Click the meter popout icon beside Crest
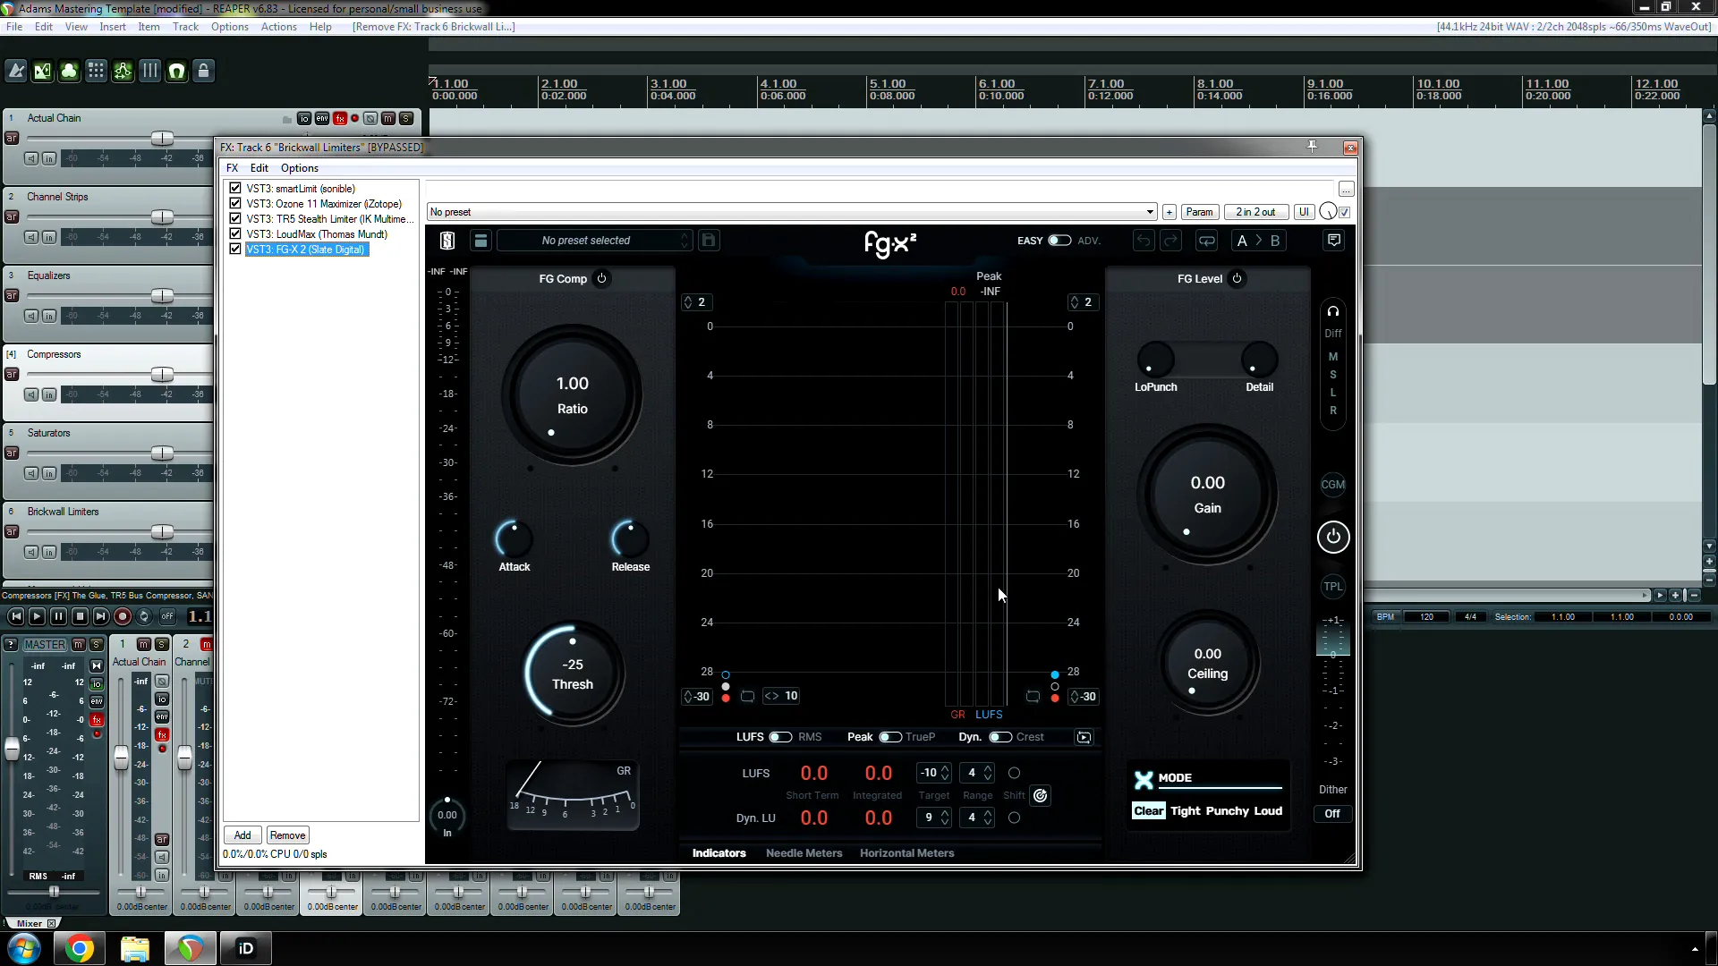This screenshot has height=966, width=1718. 1084,737
